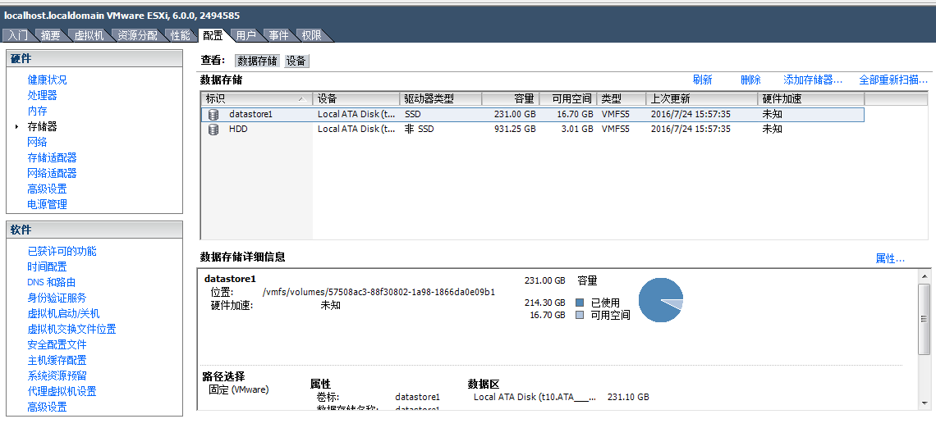Open 添加存储器... wizard link
This screenshot has height=428, width=936.
[x=813, y=80]
